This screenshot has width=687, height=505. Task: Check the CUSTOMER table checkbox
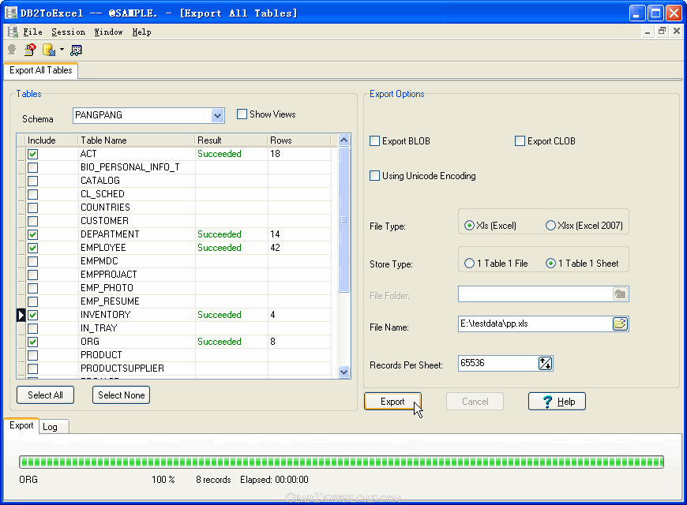click(33, 221)
